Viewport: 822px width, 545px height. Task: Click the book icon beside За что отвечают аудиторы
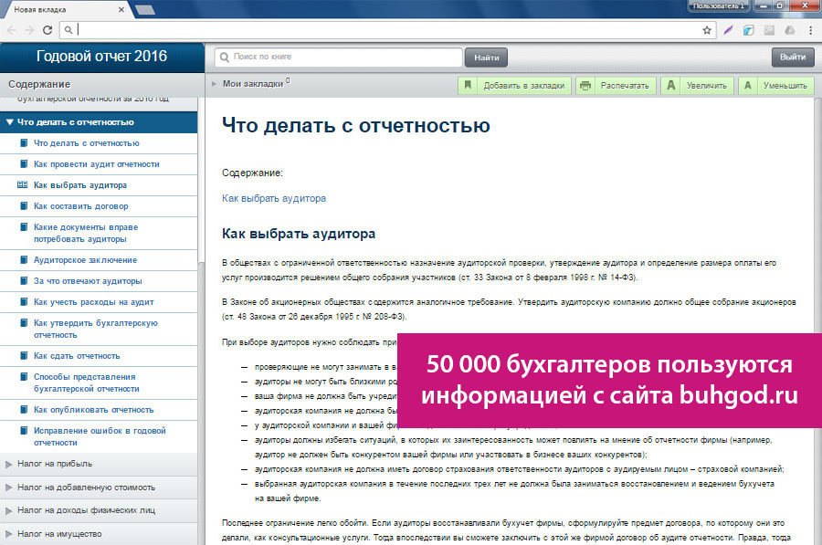pos(24,280)
